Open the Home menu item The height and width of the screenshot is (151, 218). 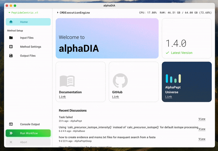coord(28,22)
